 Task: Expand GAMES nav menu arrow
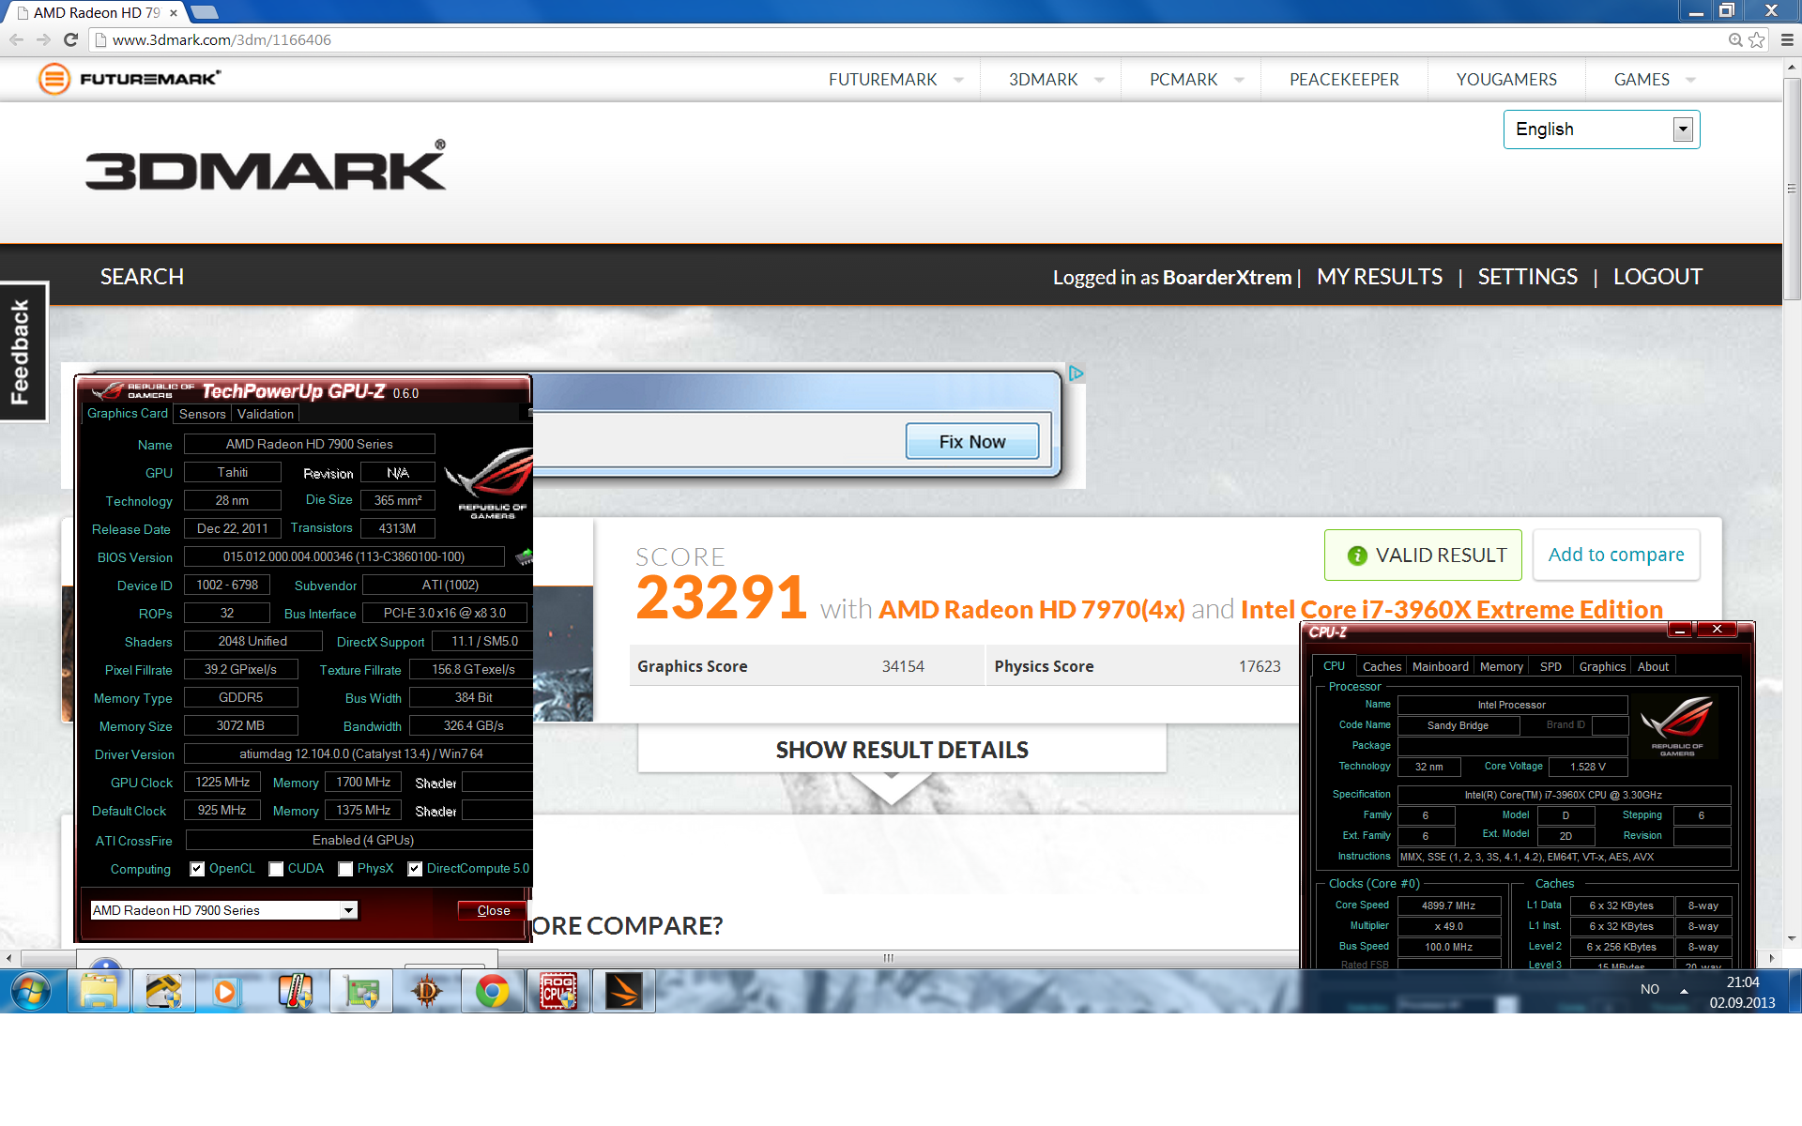tap(1690, 80)
